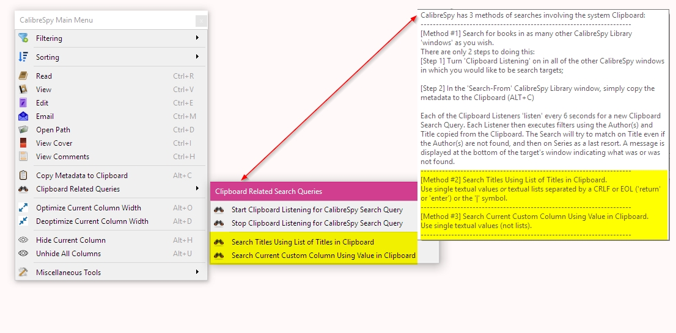Click the '[Step 2] In the Search-From' line
This screenshot has width=676, height=333.
click(537, 88)
